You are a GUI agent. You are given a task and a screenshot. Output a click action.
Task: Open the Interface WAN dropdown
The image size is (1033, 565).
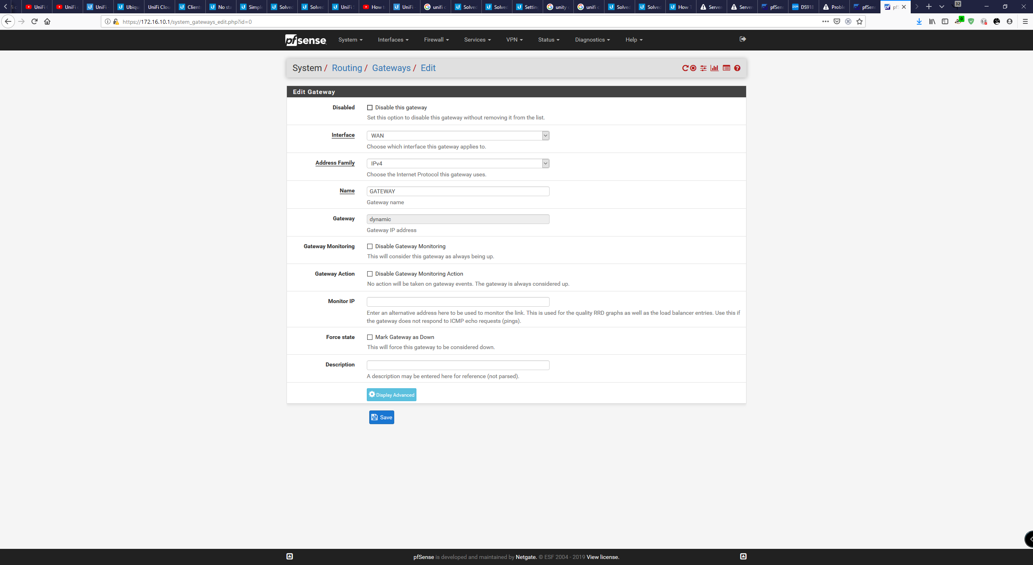point(458,136)
